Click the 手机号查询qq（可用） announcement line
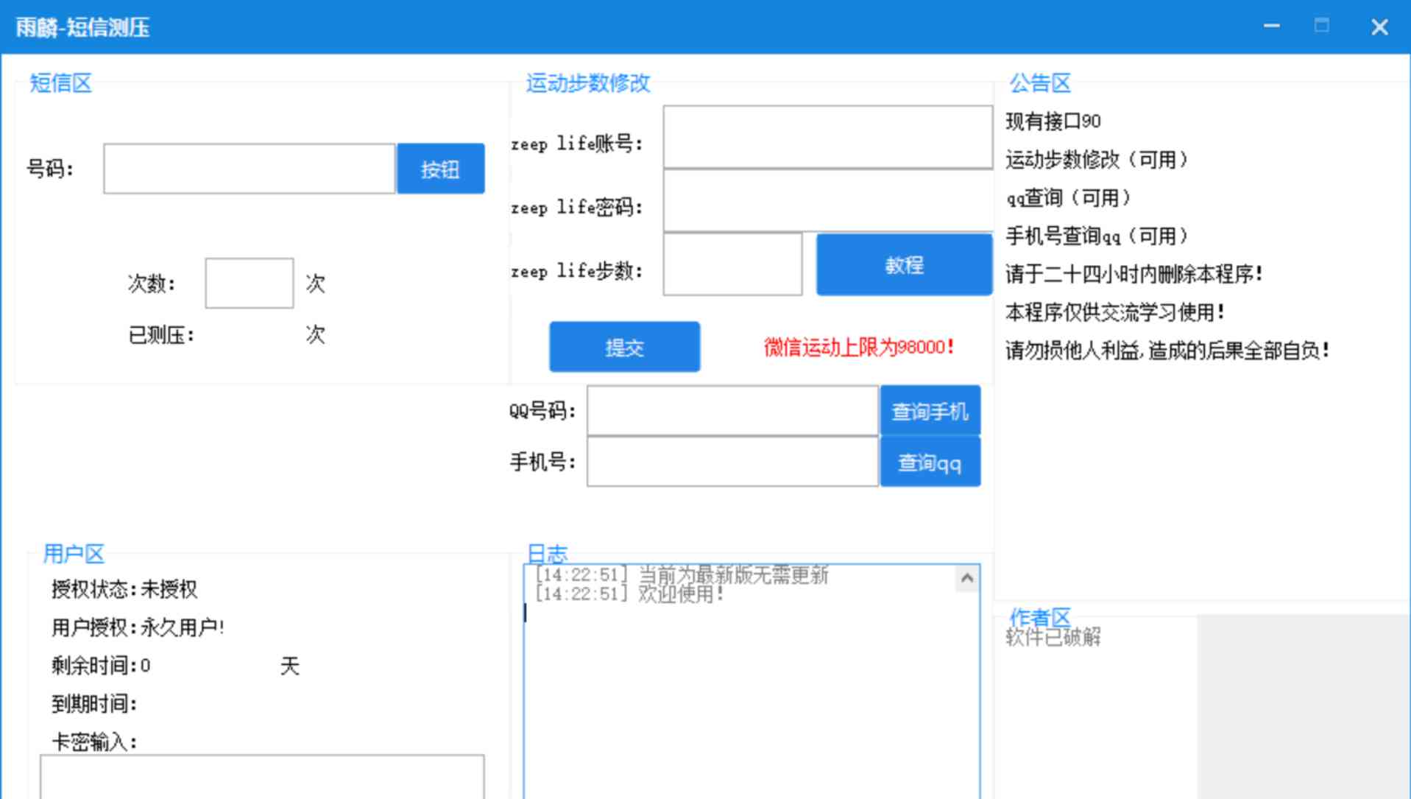 1097,236
